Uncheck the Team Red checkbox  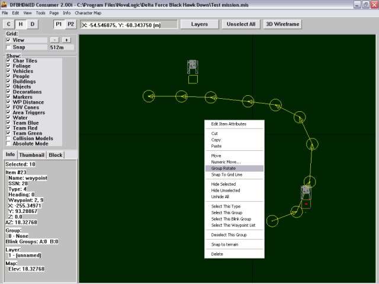pos(8,128)
